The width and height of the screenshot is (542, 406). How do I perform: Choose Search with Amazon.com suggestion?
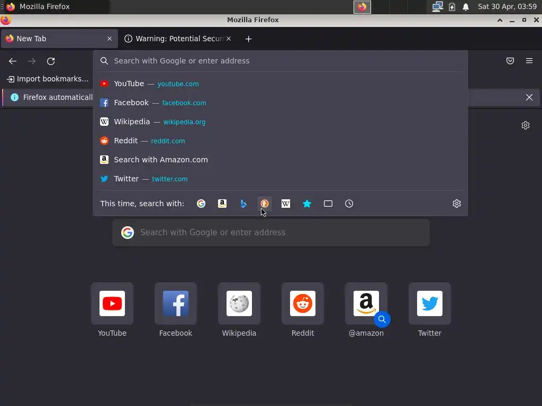tap(281, 160)
